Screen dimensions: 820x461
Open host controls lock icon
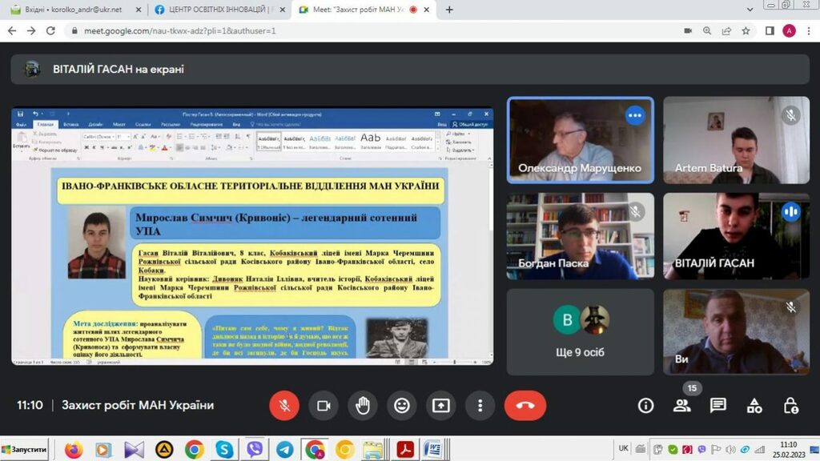tap(790, 405)
